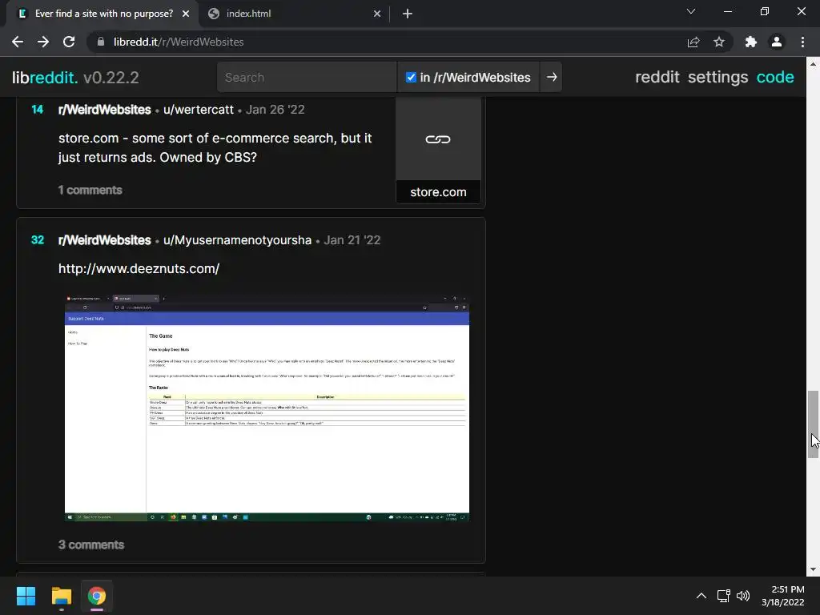Open user u/wertercatt's profile

click(x=199, y=110)
